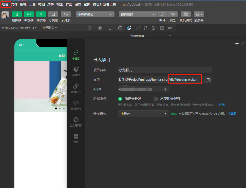Click the Simulator (模拟器) toolbar icon

point(17,14)
